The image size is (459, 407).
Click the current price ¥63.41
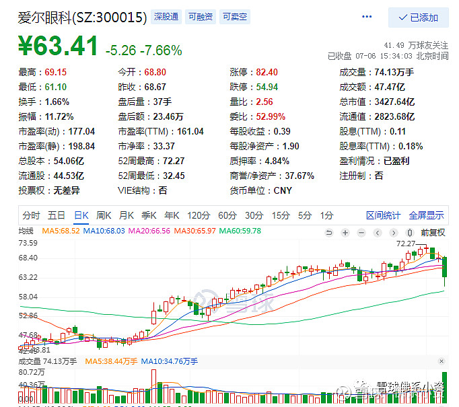coord(59,46)
